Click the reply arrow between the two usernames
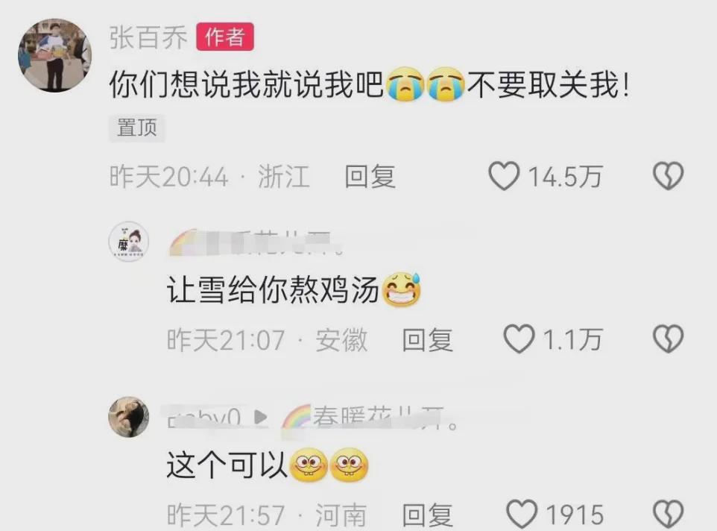717x531 pixels. pyautogui.click(x=261, y=417)
